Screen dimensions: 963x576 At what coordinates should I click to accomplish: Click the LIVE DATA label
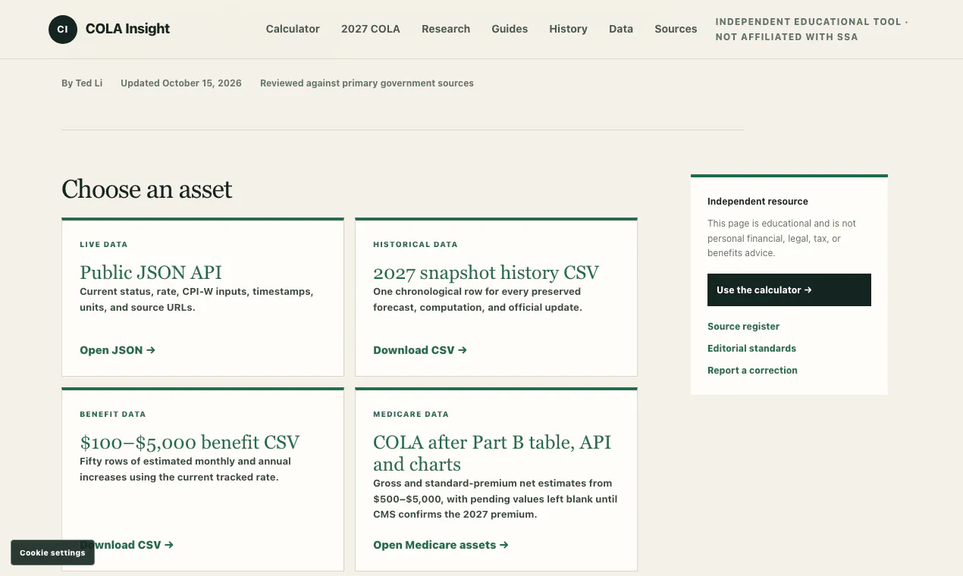(x=104, y=245)
